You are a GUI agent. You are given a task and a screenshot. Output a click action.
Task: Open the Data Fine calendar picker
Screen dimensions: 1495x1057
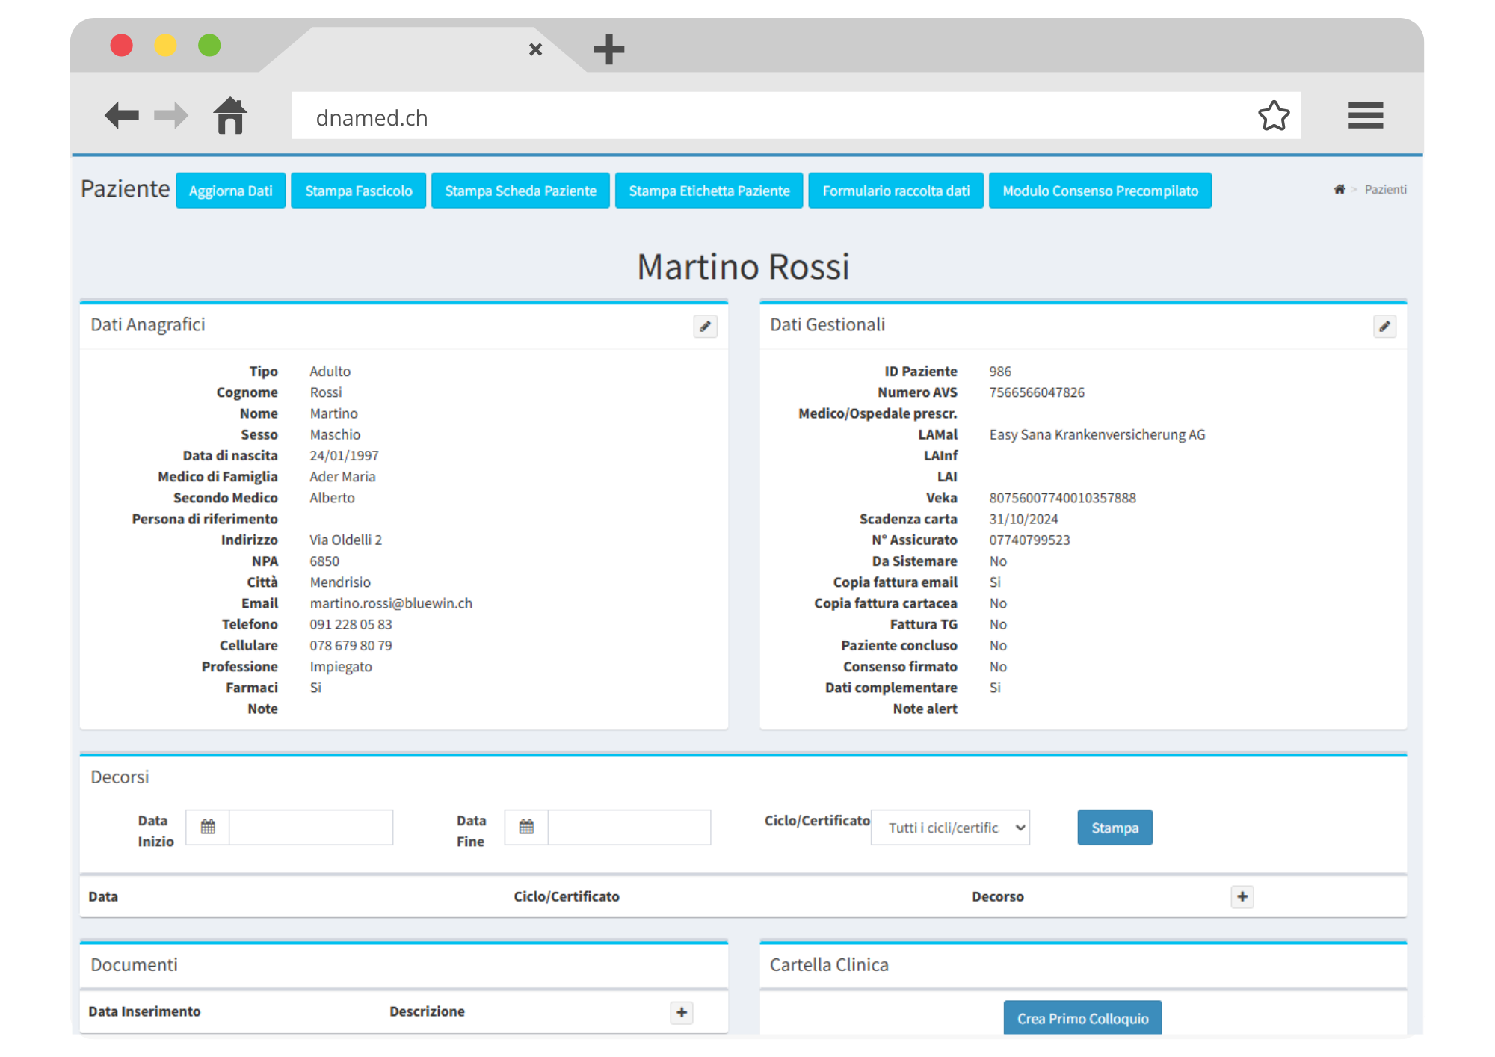pos(526,828)
